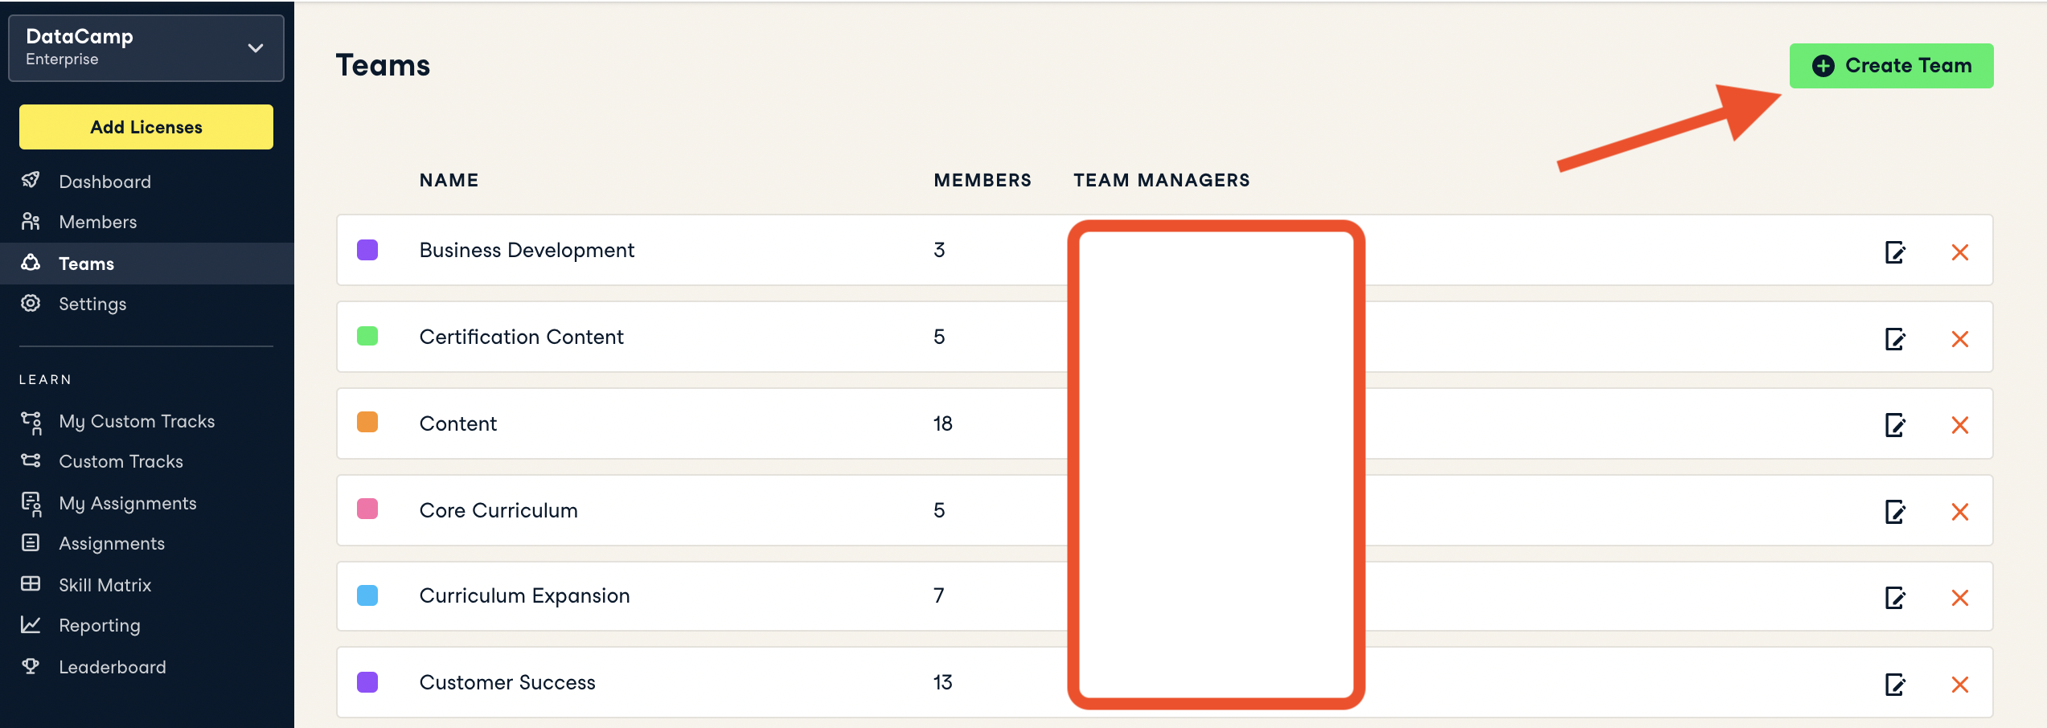Click the My Custom Tracks icon
Image resolution: width=2047 pixels, height=728 pixels.
click(x=31, y=422)
